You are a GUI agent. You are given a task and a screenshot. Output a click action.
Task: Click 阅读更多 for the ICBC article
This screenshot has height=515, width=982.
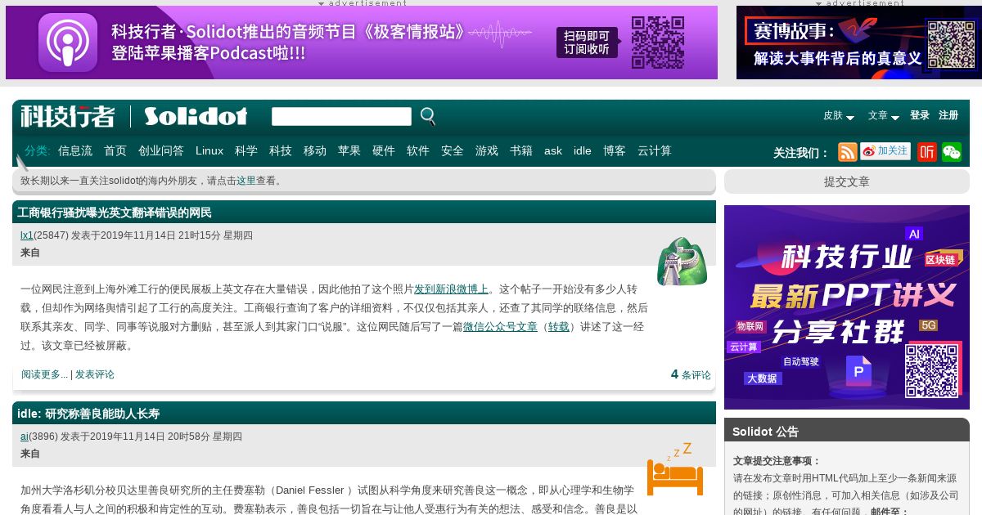(x=44, y=374)
